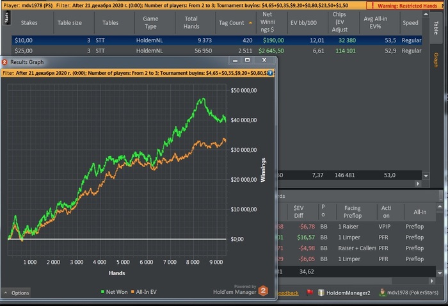Screen dimensions: 448x306
Task: Click the stats table scroll right arrow
Action: 418,184
